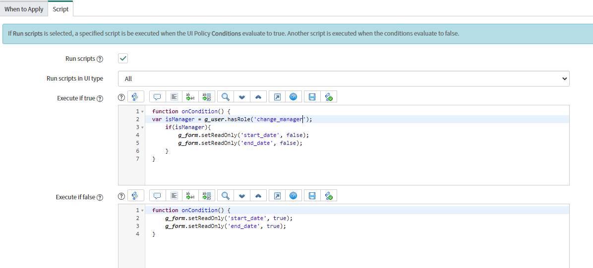Click the Execute if true label
The image size is (593, 268).
tap(76, 98)
